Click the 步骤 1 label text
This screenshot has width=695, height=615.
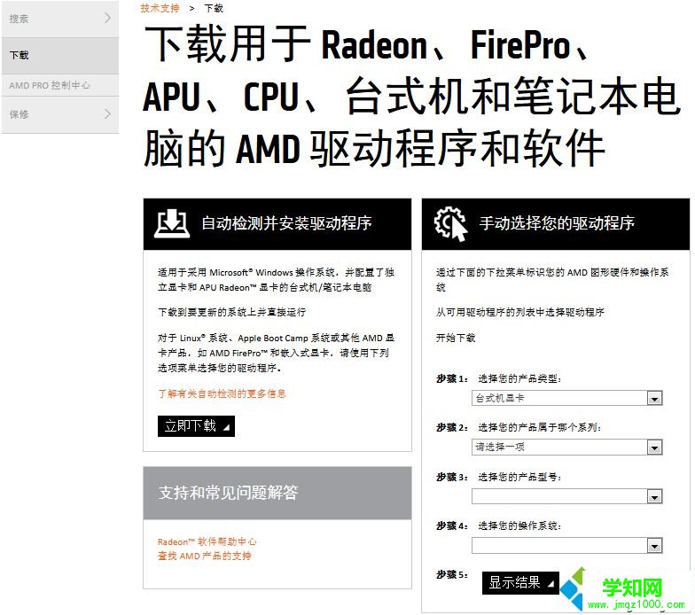(x=452, y=379)
